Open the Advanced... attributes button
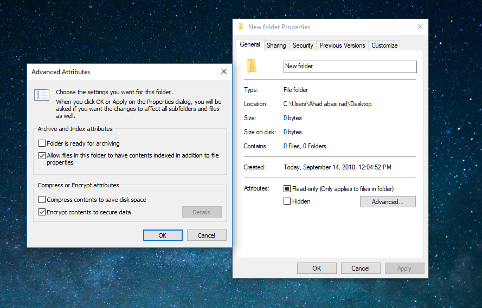 click(388, 201)
